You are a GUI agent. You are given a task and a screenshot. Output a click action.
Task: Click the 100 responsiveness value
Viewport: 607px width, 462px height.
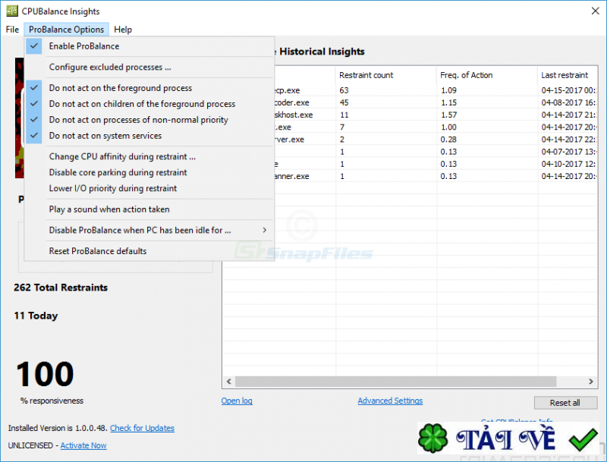[x=45, y=374]
